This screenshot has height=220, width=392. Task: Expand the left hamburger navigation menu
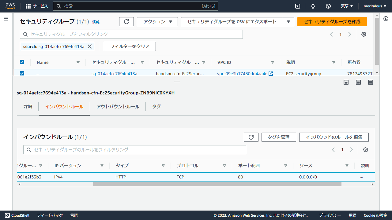[x=6, y=19]
